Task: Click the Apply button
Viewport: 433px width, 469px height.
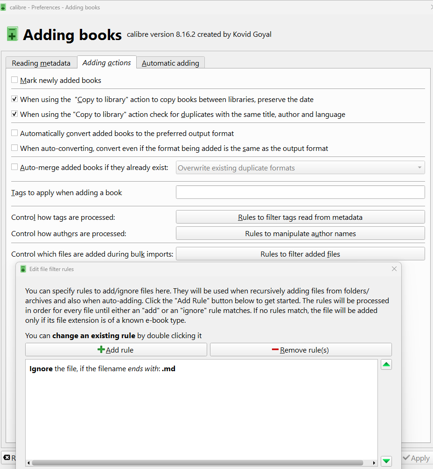Action: 417,458
